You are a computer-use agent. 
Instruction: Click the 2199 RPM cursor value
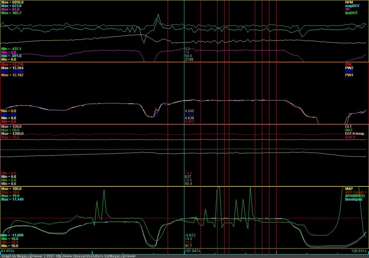pyautogui.click(x=188, y=60)
